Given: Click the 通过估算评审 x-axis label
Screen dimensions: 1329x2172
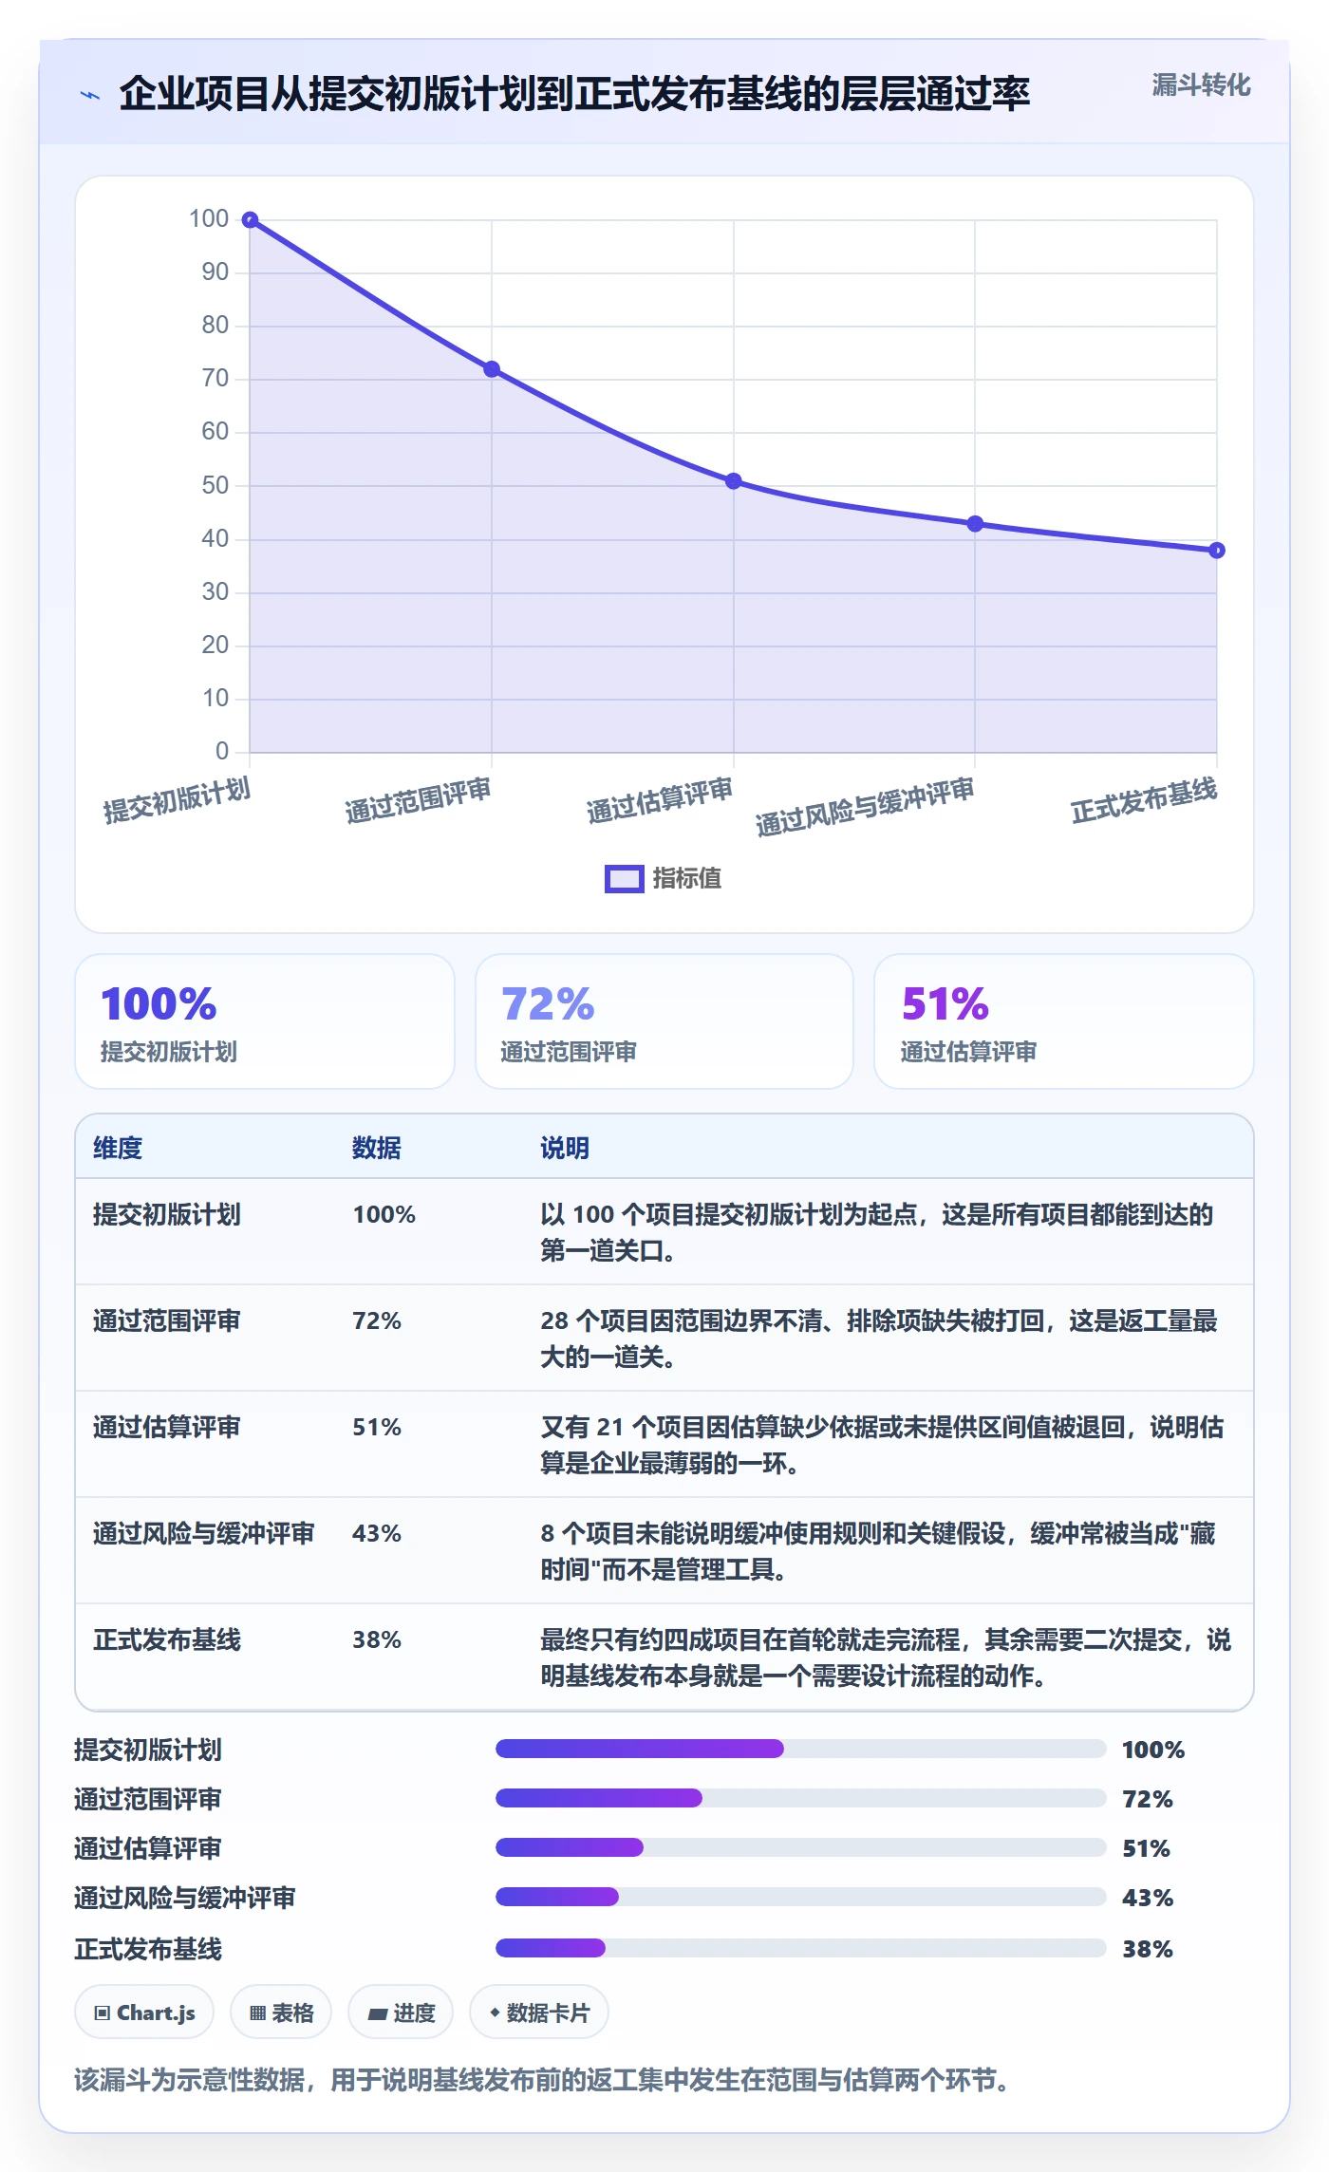Looking at the screenshot, I should (660, 800).
